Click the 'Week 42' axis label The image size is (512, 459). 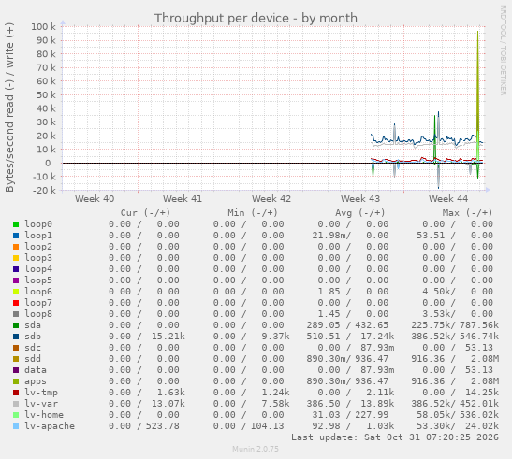coord(271,199)
